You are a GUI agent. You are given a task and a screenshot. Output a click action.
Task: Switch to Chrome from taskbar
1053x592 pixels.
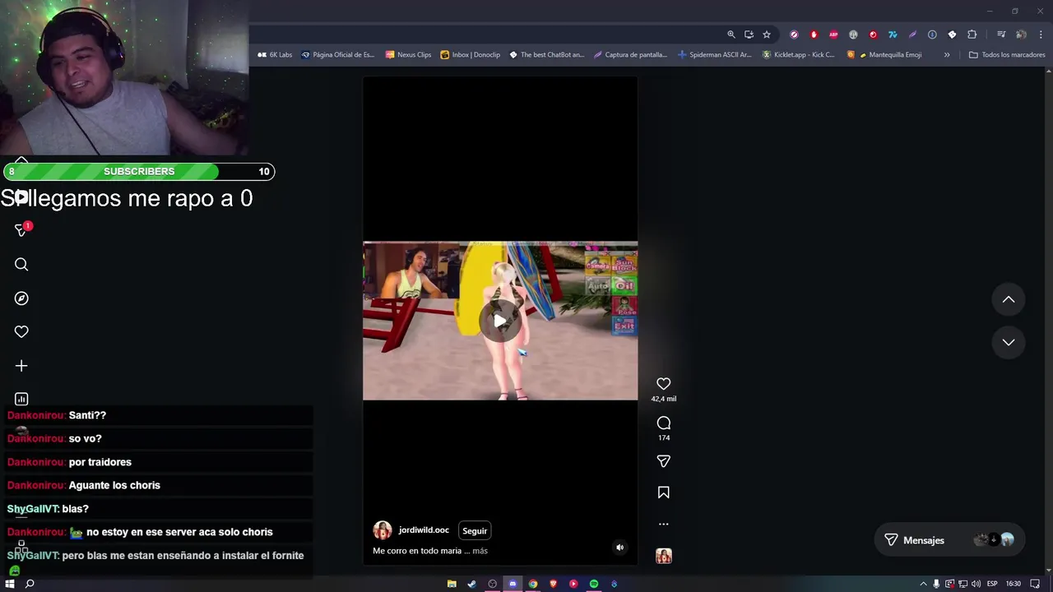pyautogui.click(x=533, y=584)
